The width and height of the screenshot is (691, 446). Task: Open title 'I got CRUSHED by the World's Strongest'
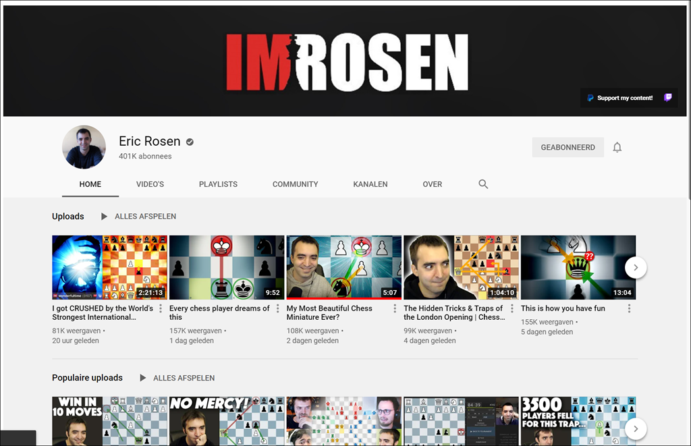pos(103,312)
